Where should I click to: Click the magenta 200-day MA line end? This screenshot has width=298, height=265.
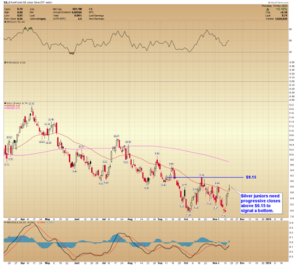(x=229, y=162)
